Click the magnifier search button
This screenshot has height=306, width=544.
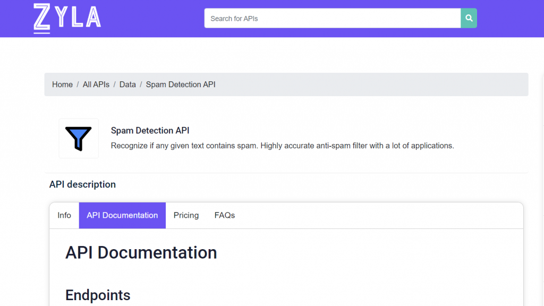click(469, 19)
